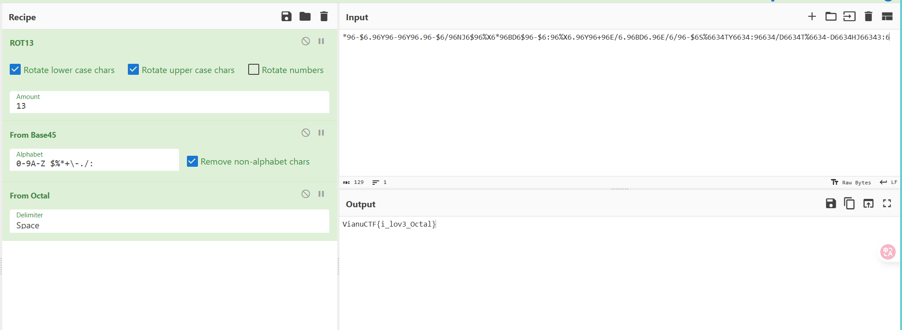Save output to a file
Image resolution: width=902 pixels, height=330 pixels.
coord(831,203)
